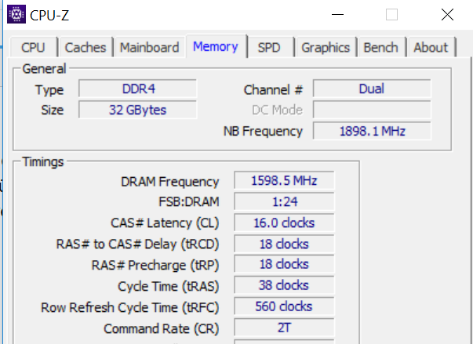
Task: Click the Command Rate (CR) label
Action: pyautogui.click(x=161, y=328)
